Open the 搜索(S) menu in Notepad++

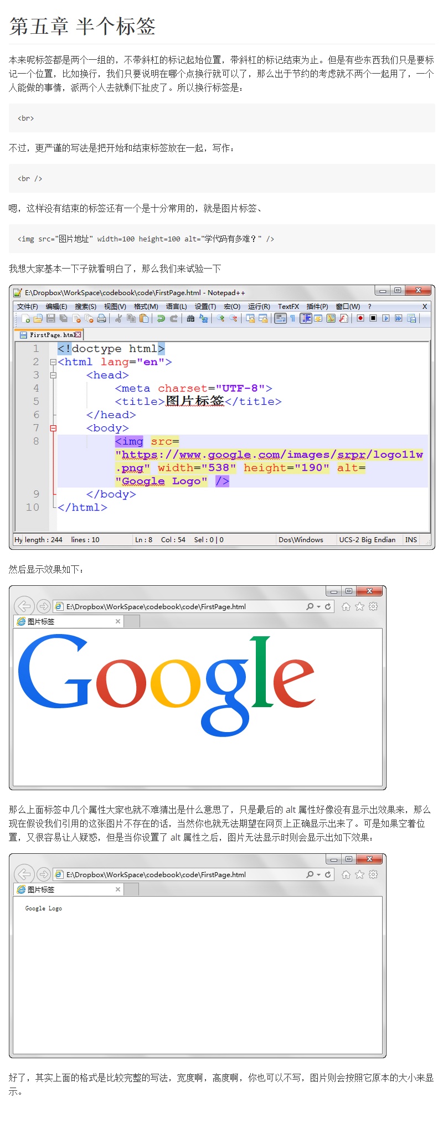(x=85, y=306)
